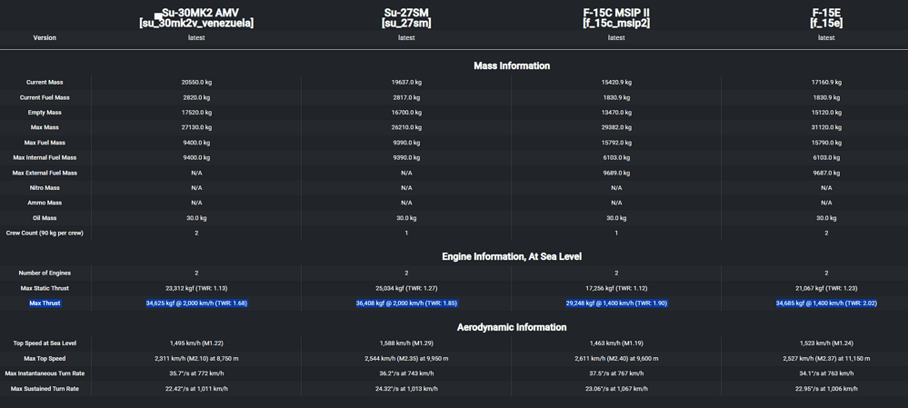Select the 15120.0 kg empty mass value
The width and height of the screenshot is (908, 408).
tap(826, 113)
